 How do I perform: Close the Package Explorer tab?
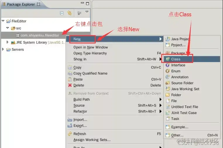pyautogui.click(x=38, y=4)
